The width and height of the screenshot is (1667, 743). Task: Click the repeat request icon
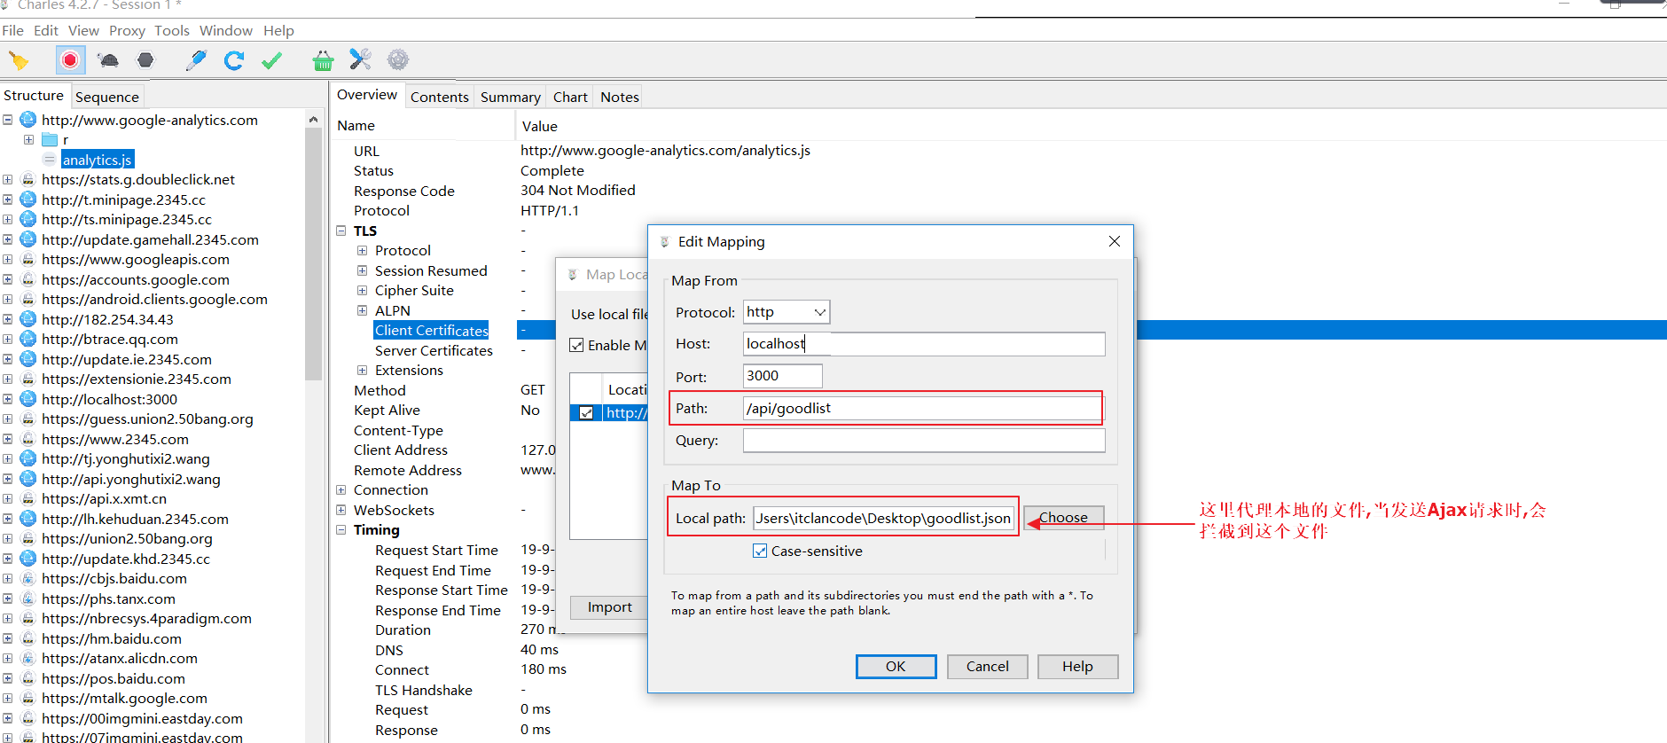234,60
